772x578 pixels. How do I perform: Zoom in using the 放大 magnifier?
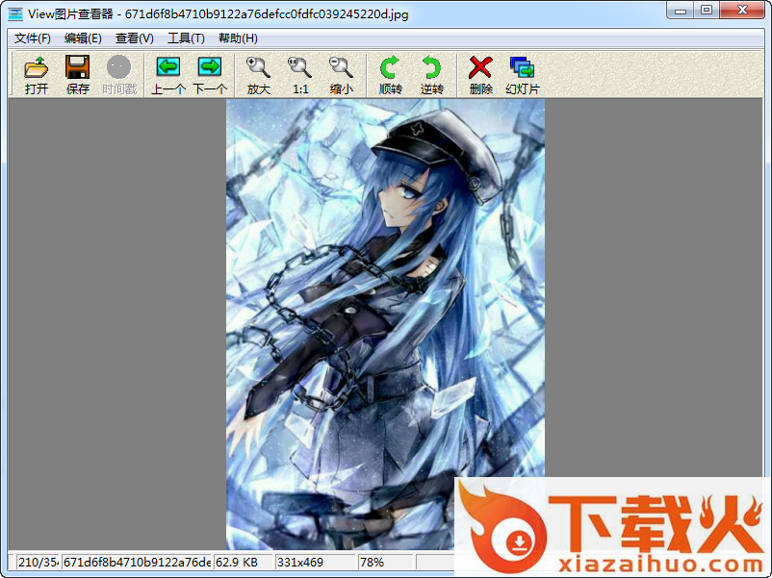pyautogui.click(x=259, y=67)
